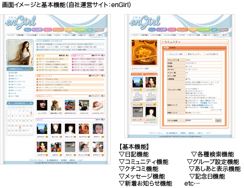This screenshot has width=244, height=188.
Task: Click the enGirl logo on the home page
Action: pos(20,22)
